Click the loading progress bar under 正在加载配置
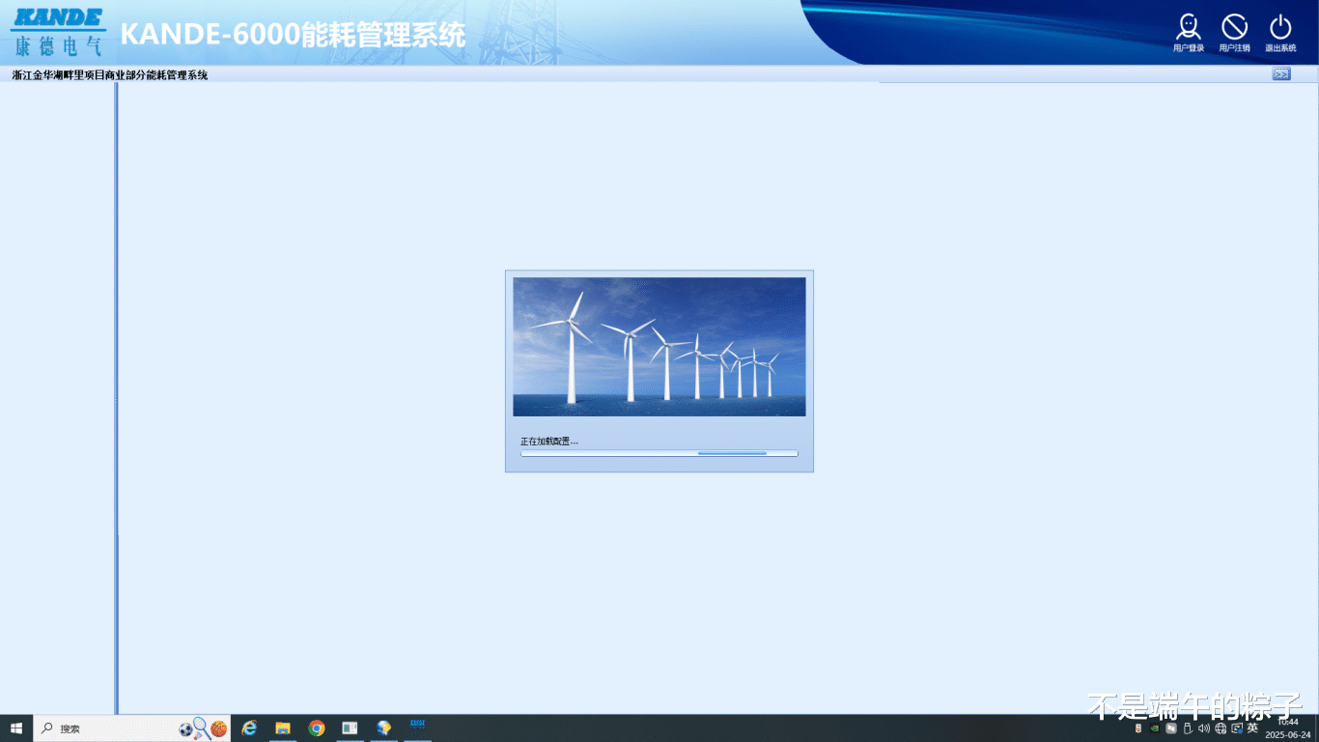 (x=659, y=452)
